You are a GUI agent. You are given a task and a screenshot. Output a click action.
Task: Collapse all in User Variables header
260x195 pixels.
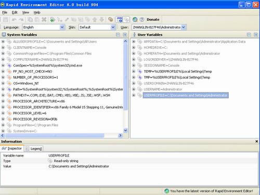(x=249, y=35)
